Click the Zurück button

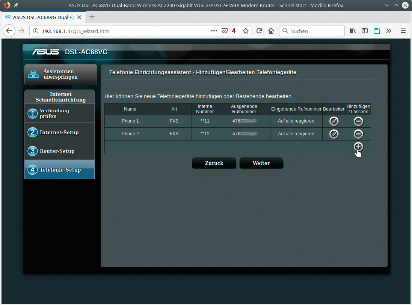(214, 163)
